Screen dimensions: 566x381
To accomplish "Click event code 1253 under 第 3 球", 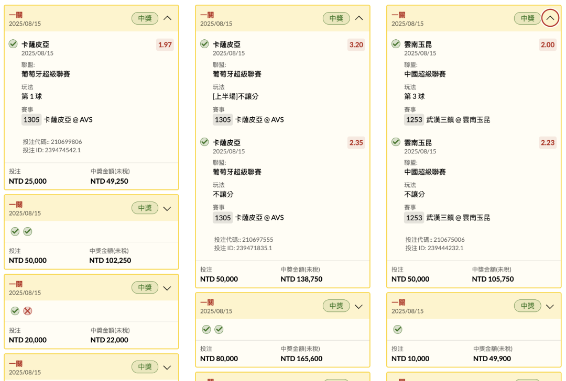I will [x=414, y=120].
